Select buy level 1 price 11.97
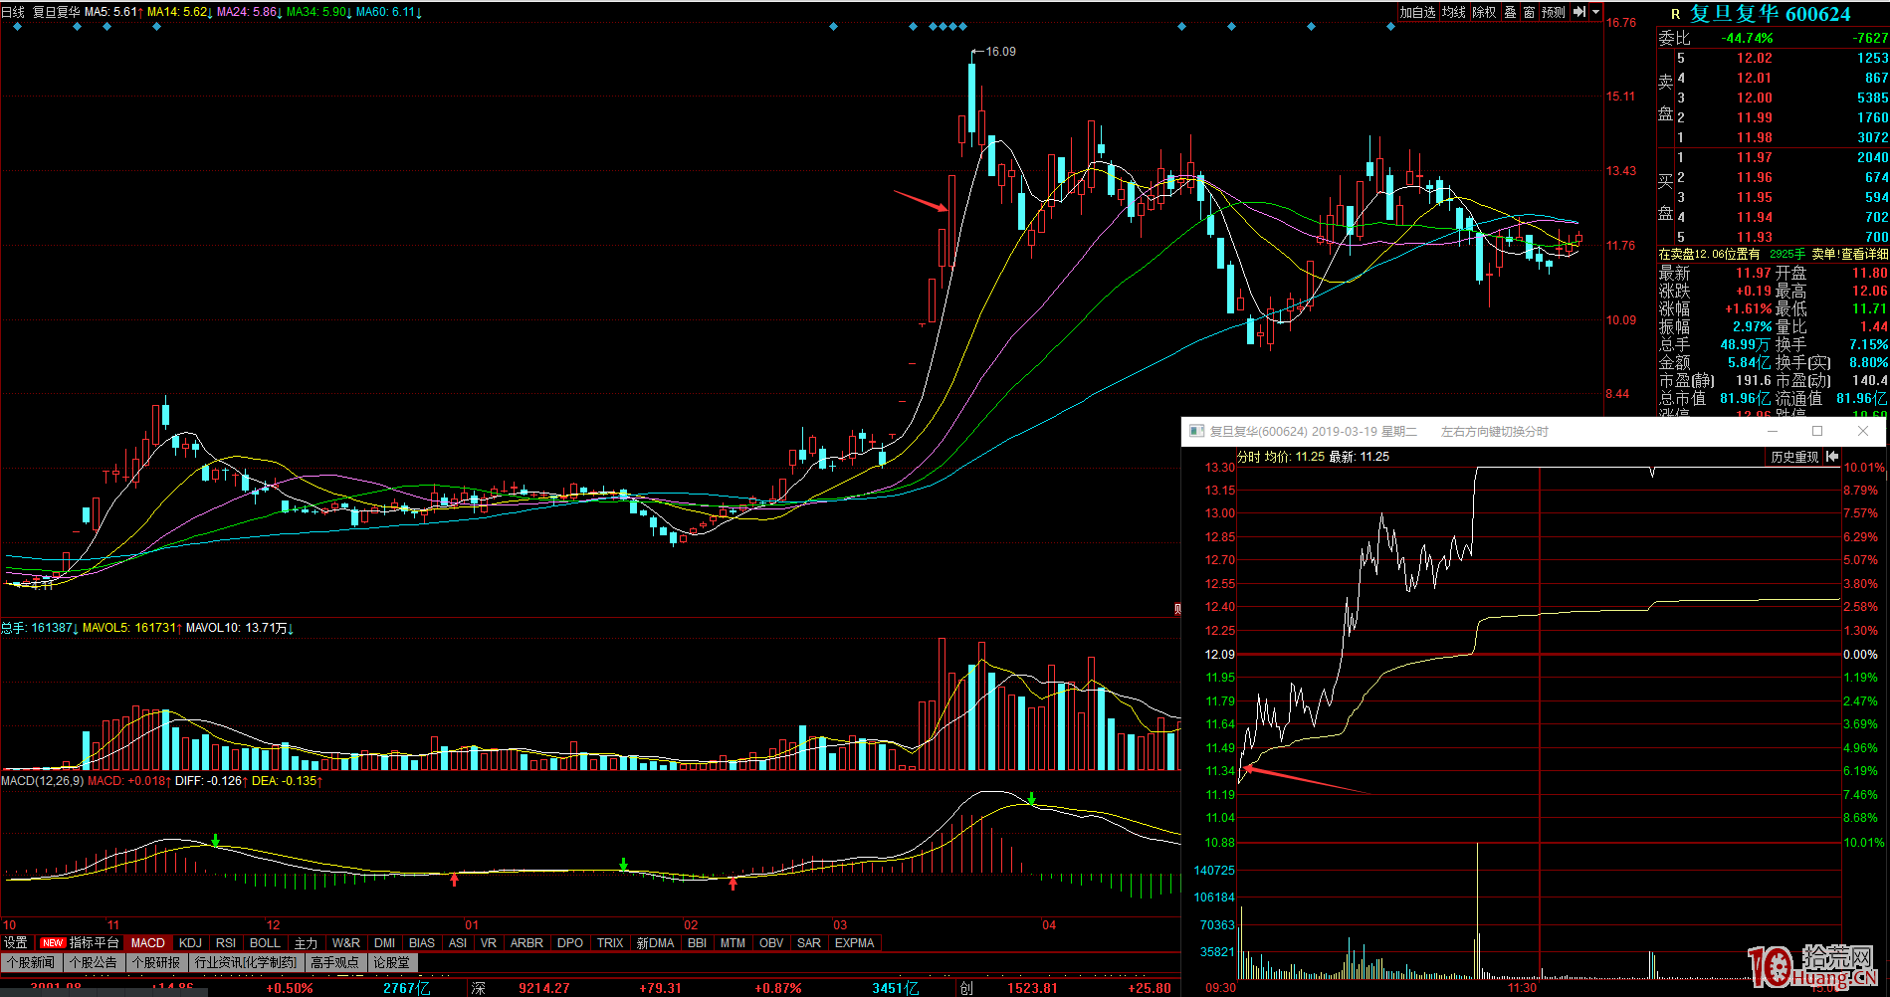Viewport: 1890px width, 997px height. tap(1755, 157)
